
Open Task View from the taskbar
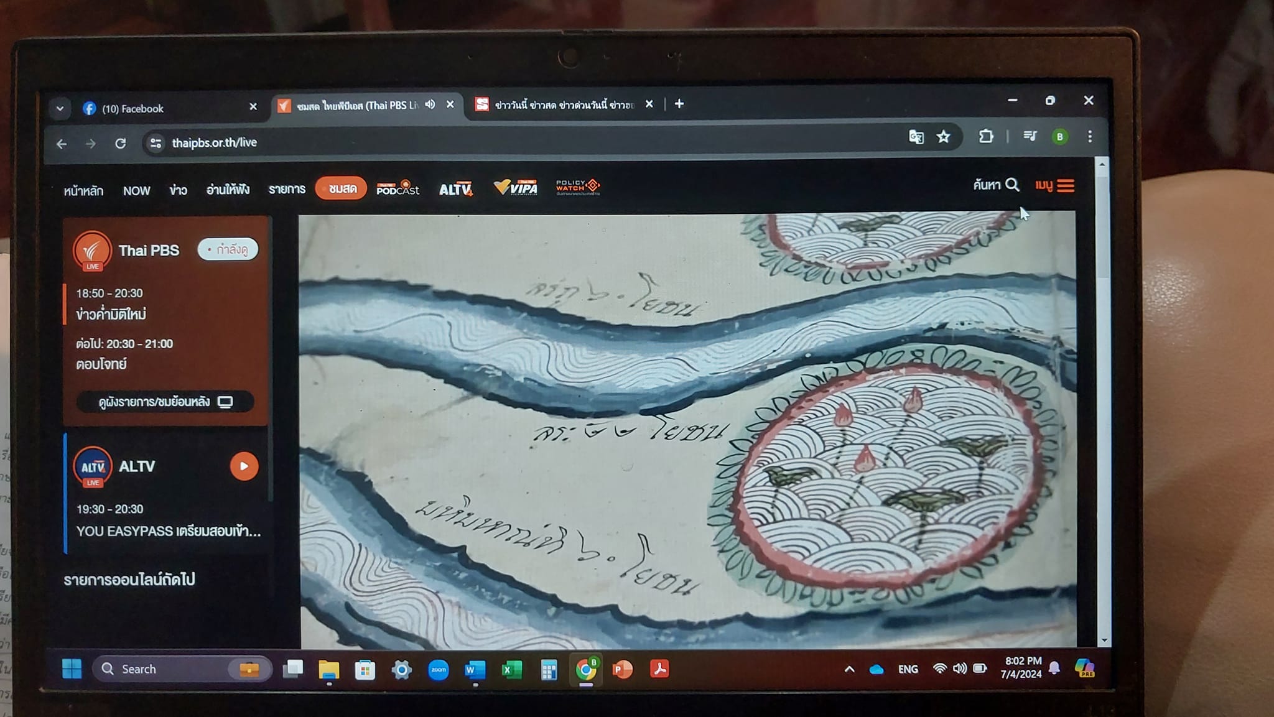(292, 669)
